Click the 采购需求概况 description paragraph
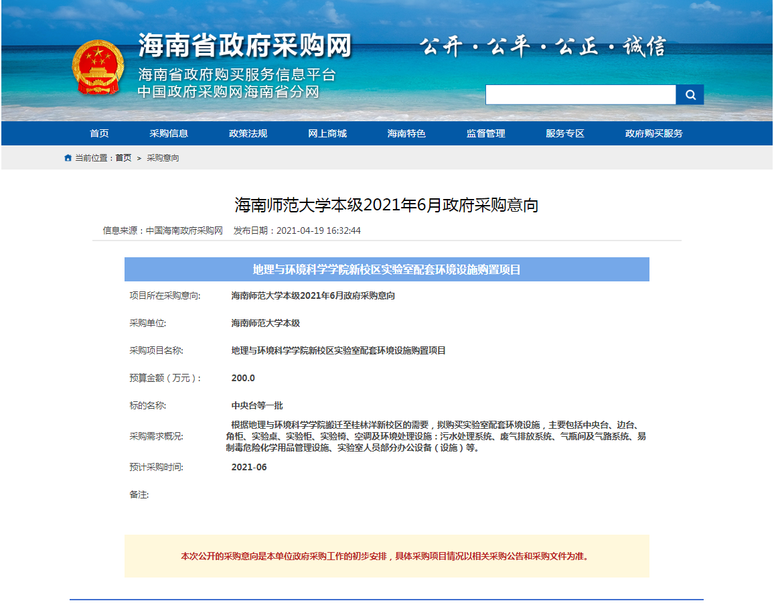 pos(436,436)
